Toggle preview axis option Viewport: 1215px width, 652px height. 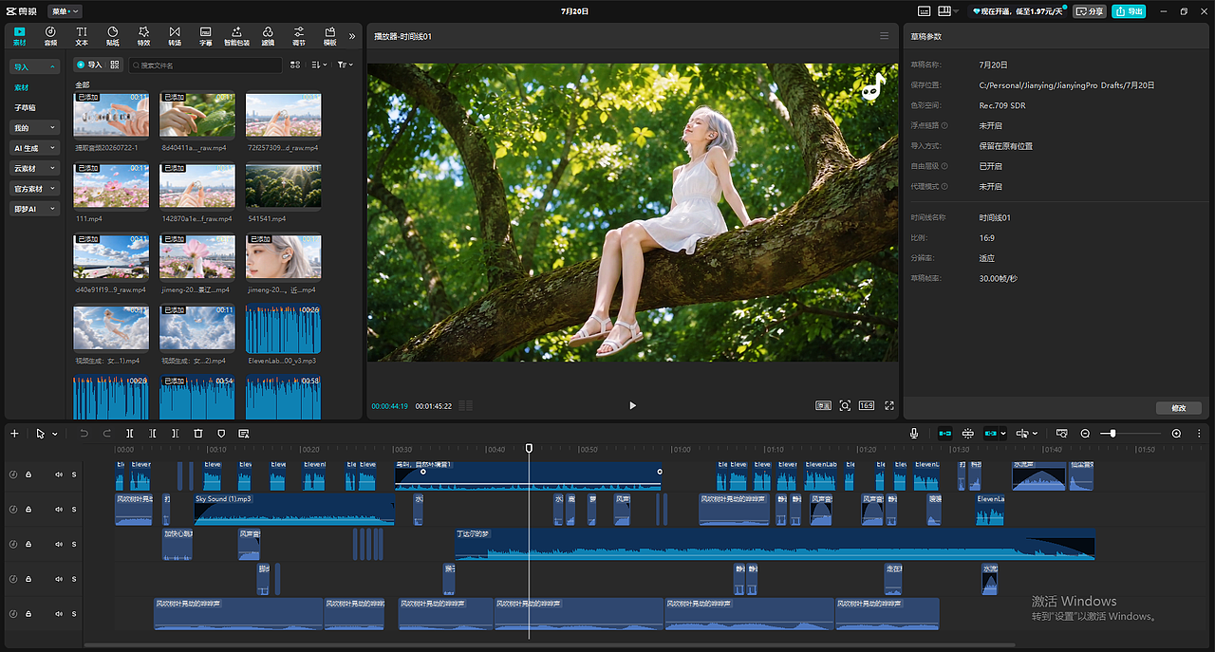tap(1023, 434)
